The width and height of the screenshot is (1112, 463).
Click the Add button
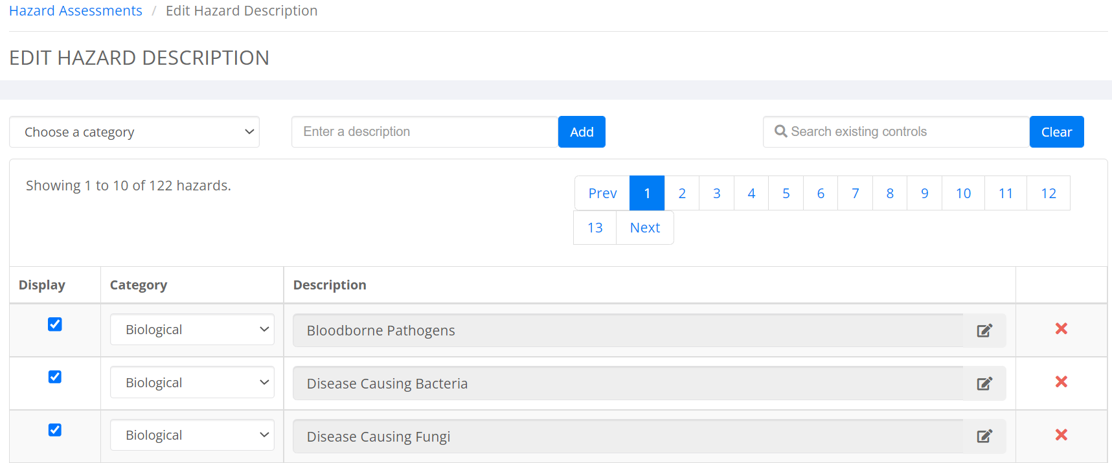coord(582,132)
